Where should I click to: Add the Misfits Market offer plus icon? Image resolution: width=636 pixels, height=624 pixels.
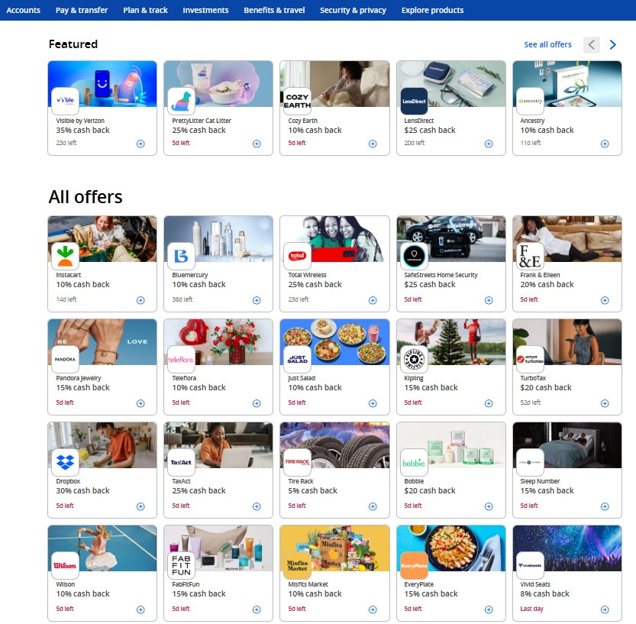point(373,609)
